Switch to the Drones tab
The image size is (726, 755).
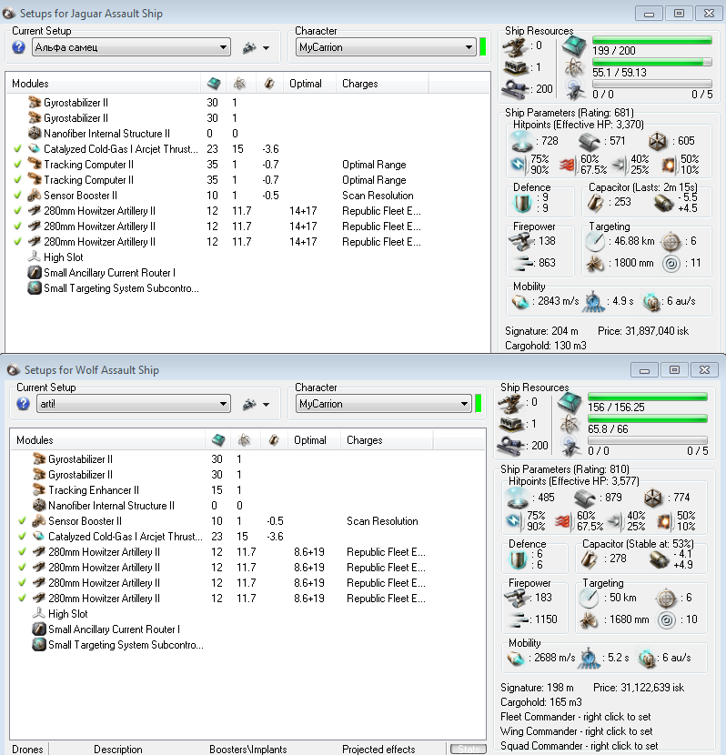click(x=27, y=750)
